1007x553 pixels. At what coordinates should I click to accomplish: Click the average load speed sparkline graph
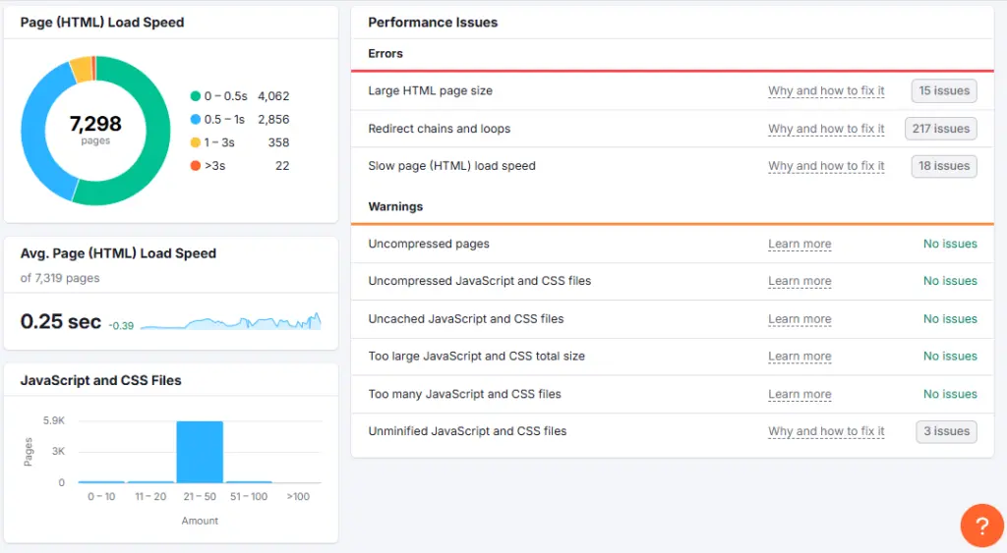pos(231,322)
